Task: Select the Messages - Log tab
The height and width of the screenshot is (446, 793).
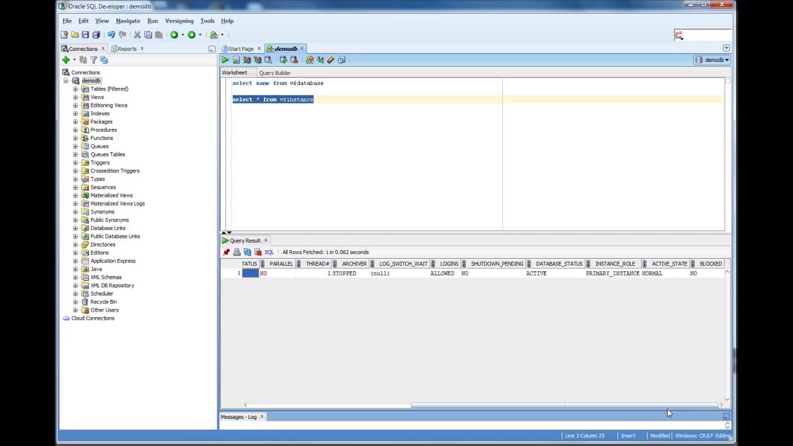Action: pos(239,417)
